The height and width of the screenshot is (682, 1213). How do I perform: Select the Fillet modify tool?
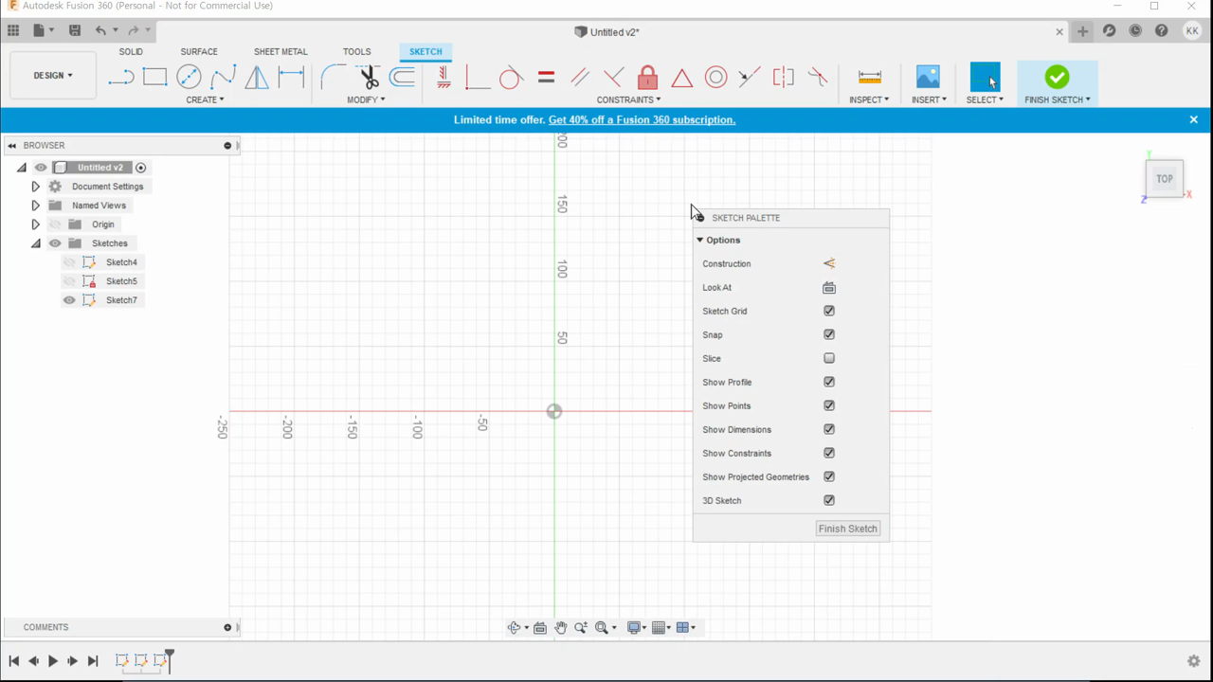click(x=333, y=78)
